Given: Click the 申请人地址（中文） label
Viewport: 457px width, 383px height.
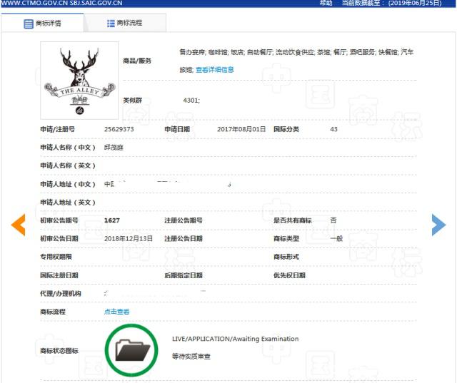Looking at the screenshot, I should pos(68,184).
